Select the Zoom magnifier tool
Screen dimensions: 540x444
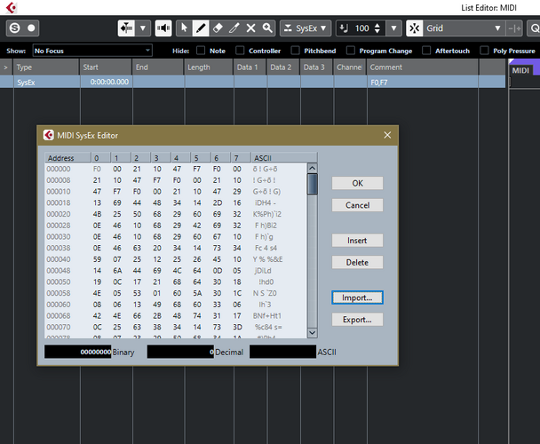tap(267, 28)
